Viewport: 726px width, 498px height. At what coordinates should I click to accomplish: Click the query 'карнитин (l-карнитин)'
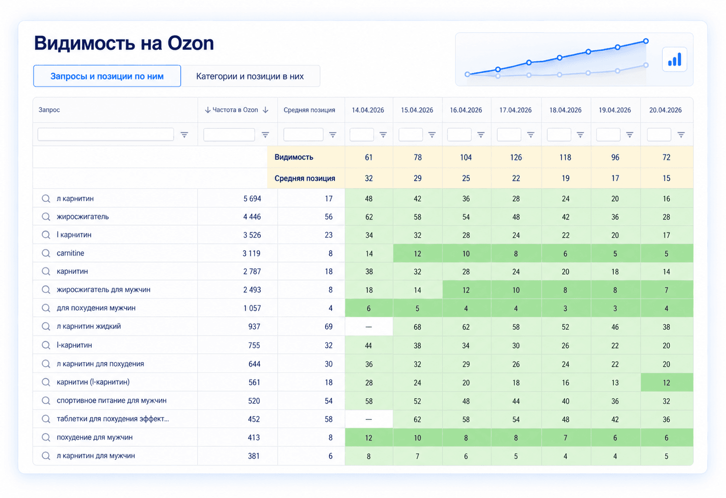[93, 382]
